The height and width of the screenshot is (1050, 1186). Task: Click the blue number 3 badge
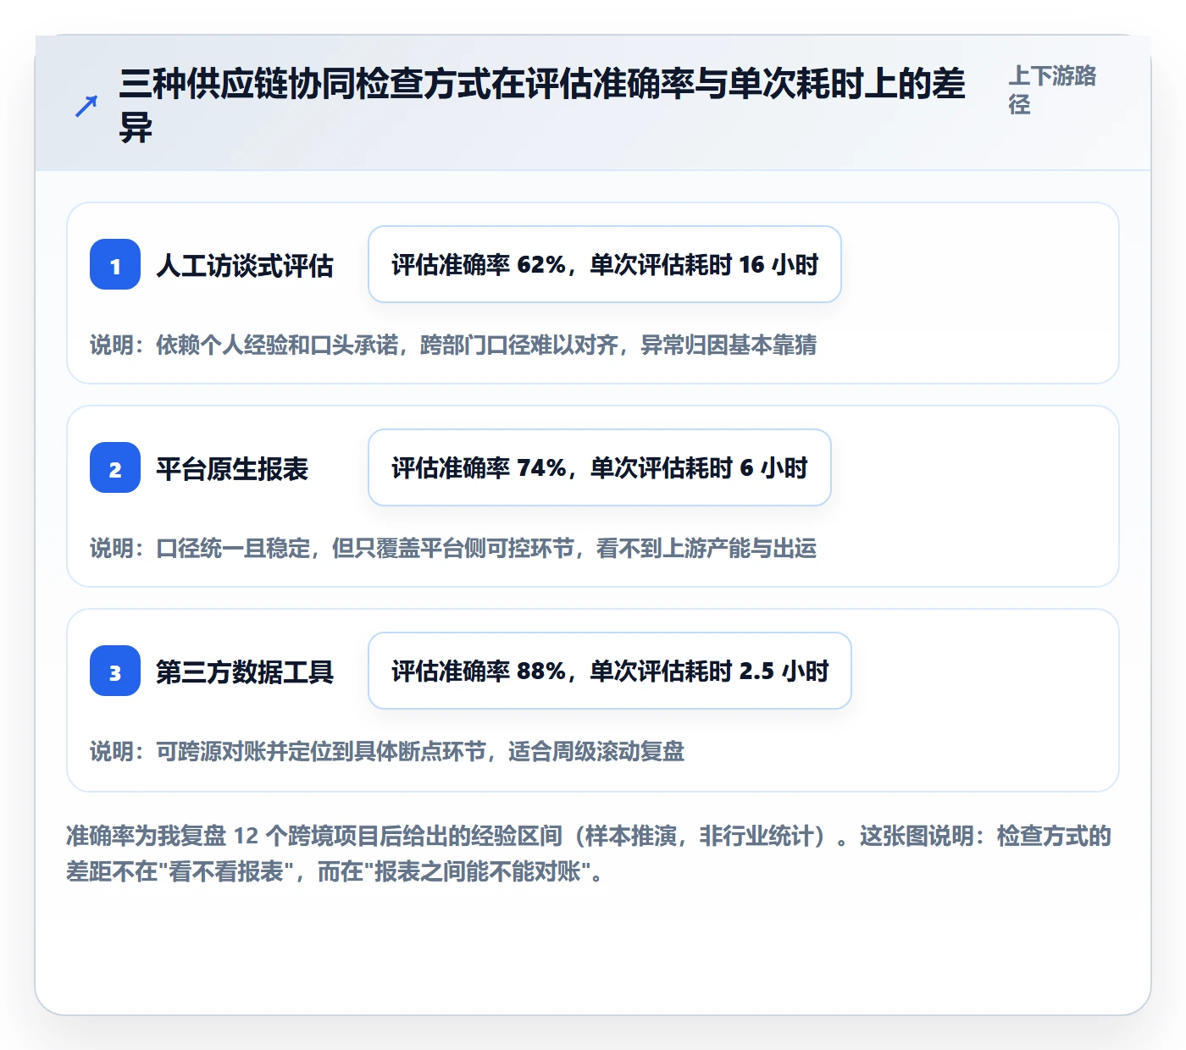point(115,671)
